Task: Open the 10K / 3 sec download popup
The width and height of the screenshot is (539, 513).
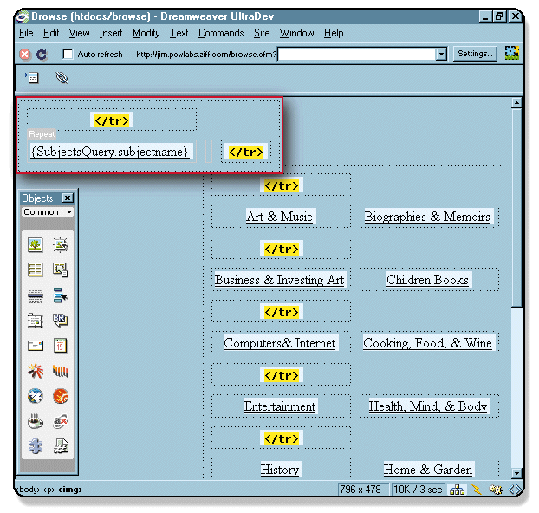Action: 418,490
